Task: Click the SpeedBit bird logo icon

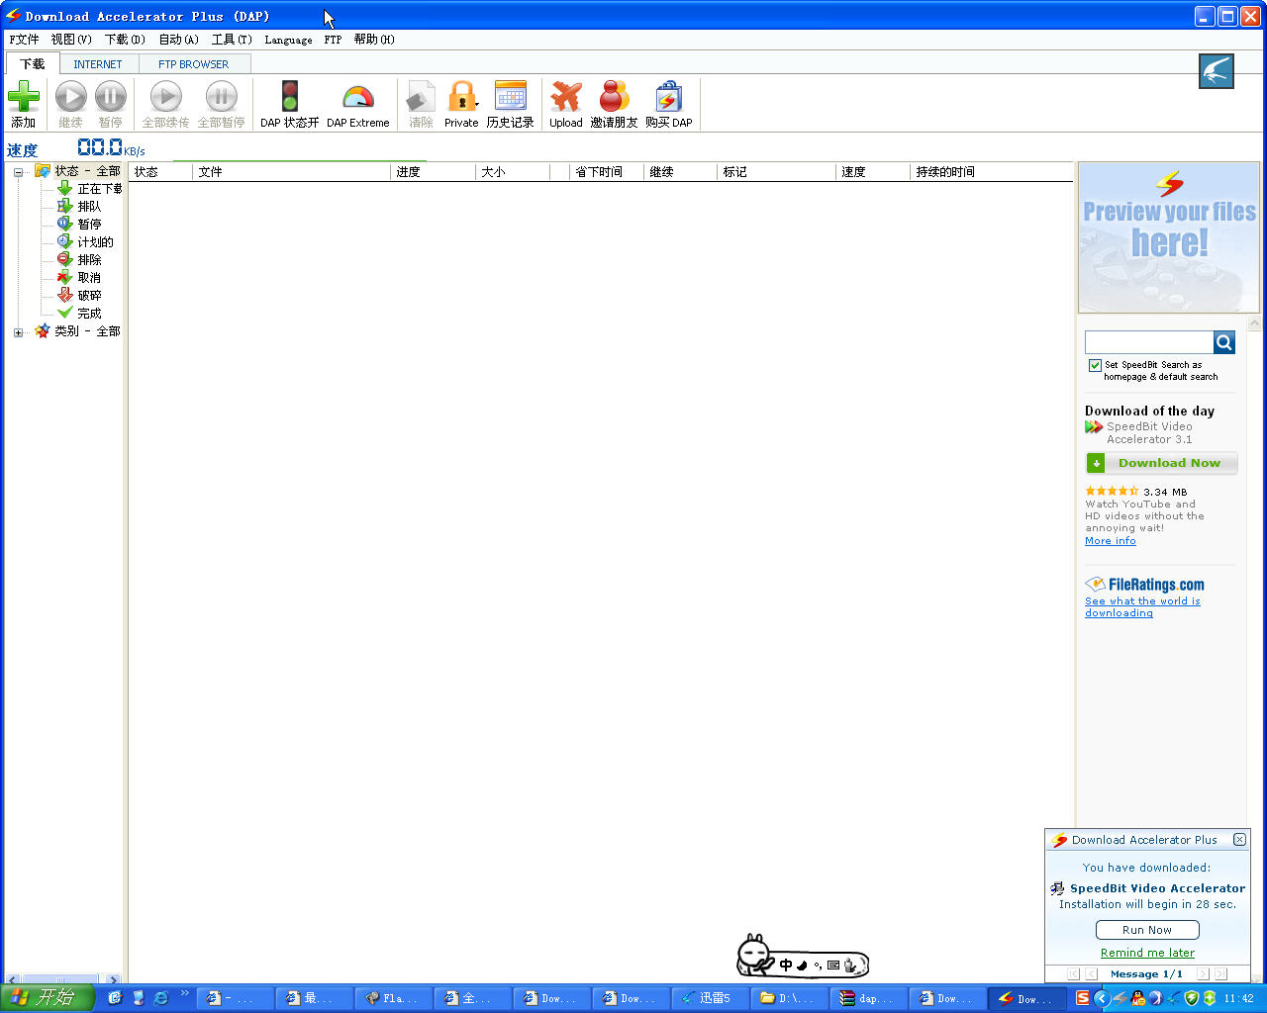Action: 1217,71
